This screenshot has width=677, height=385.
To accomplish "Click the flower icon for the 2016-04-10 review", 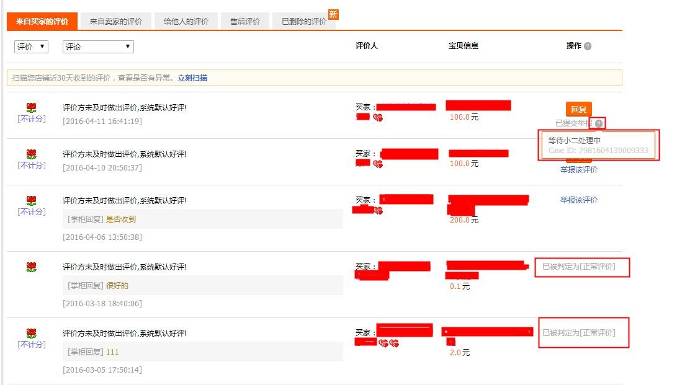I will click(31, 154).
